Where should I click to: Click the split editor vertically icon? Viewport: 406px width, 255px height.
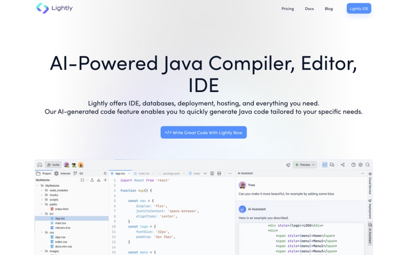[x=212, y=174]
